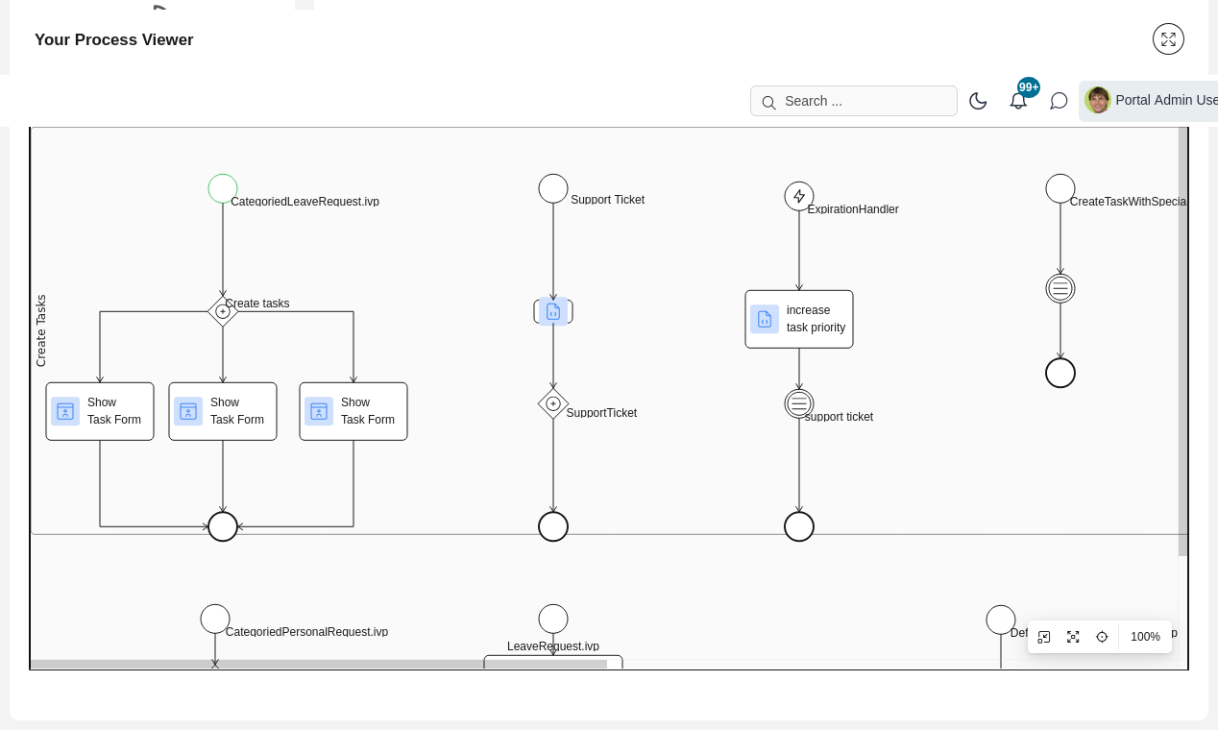Click the vertical scrollbar of the diagram
The image size is (1218, 730).
click(1183, 341)
